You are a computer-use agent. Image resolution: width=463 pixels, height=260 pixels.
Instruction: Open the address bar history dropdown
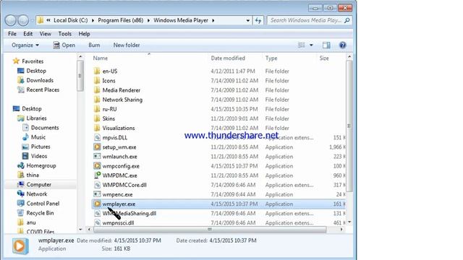[247, 20]
